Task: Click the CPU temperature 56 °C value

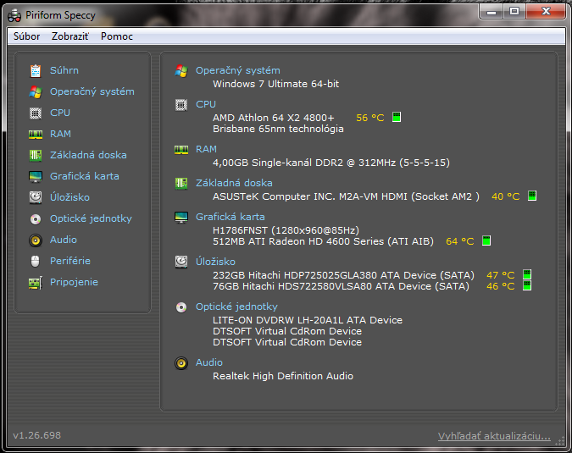Action: (x=370, y=118)
